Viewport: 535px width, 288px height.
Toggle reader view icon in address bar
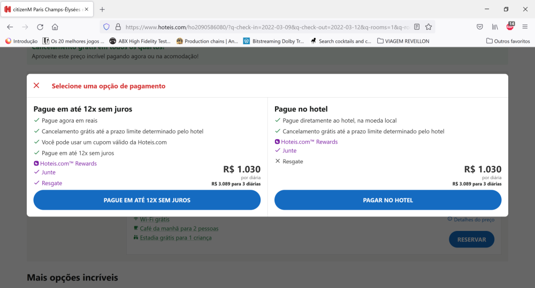(417, 27)
